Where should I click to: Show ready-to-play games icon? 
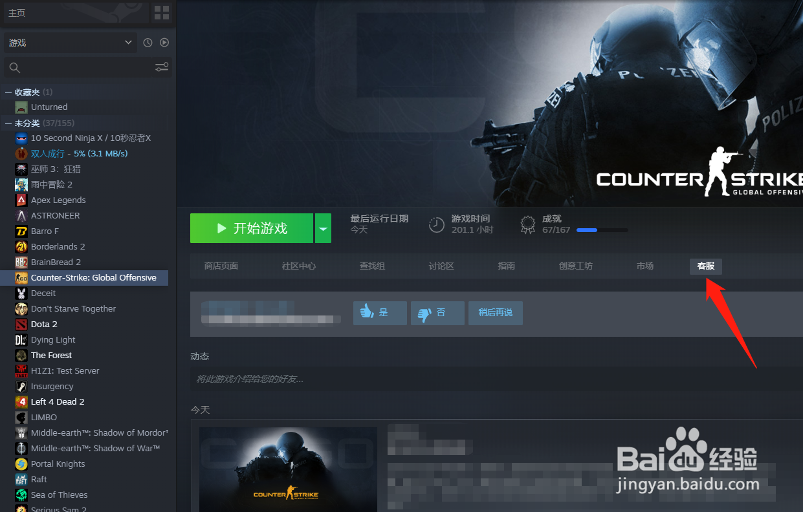164,43
